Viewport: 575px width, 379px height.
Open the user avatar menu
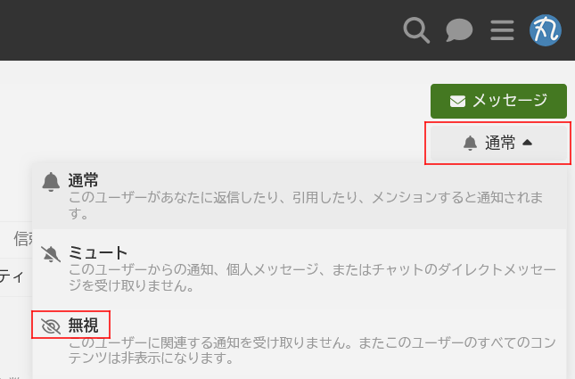(x=546, y=30)
